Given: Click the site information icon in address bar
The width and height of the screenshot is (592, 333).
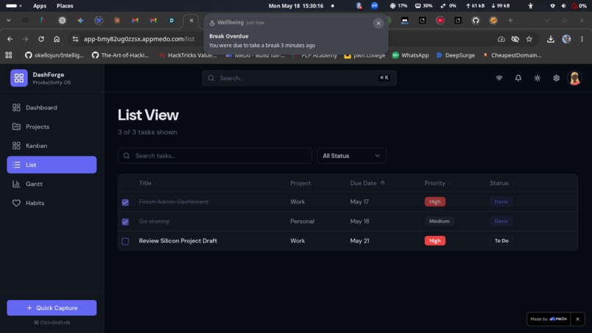Looking at the screenshot, I should click(75, 39).
